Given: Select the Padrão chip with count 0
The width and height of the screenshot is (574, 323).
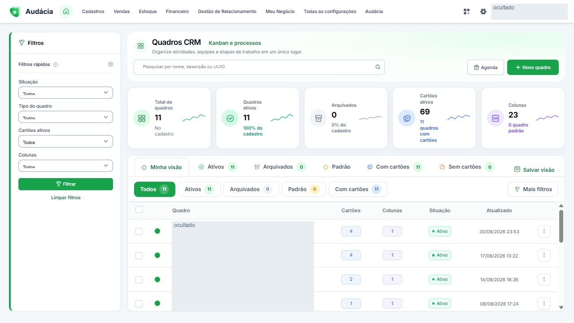Looking at the screenshot, I should coord(304,189).
